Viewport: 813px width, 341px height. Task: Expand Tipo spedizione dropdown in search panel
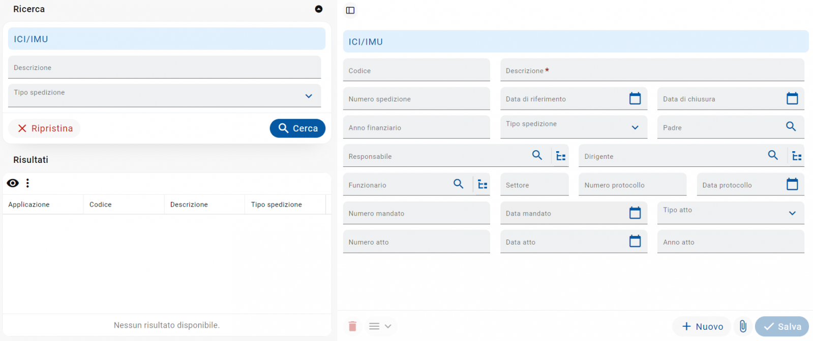pos(309,96)
